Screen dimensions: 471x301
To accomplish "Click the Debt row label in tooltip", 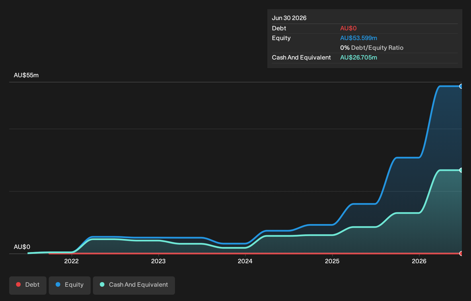I will (279, 28).
